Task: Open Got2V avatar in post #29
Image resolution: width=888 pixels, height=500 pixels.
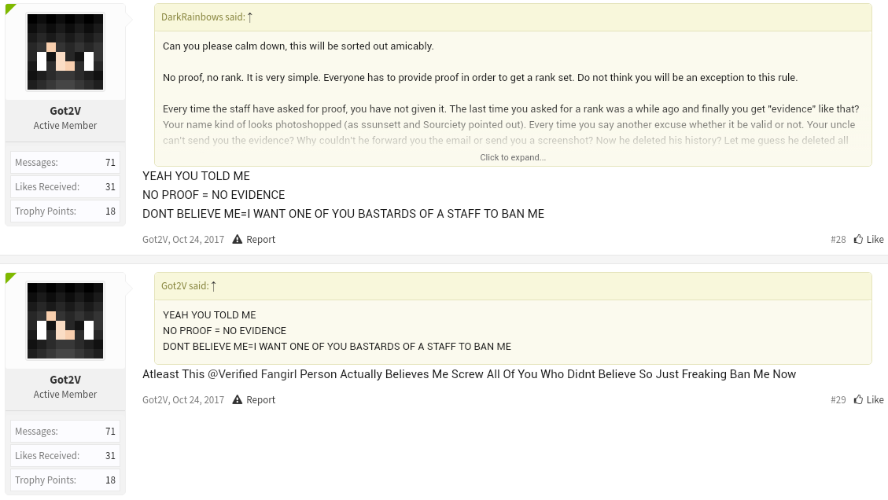Action: pos(65,321)
